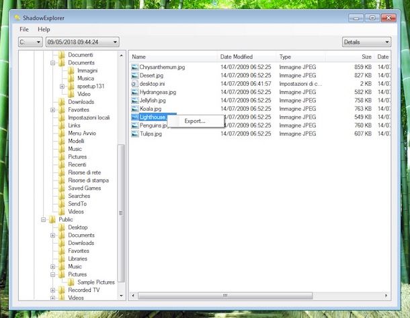Image resolution: width=410 pixels, height=318 pixels.
Task: Click the Hydrangeas.jpg file icon
Action: click(134, 92)
